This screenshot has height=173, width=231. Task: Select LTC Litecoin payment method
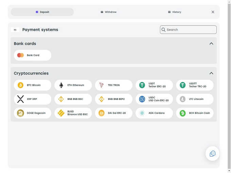coord(195,99)
